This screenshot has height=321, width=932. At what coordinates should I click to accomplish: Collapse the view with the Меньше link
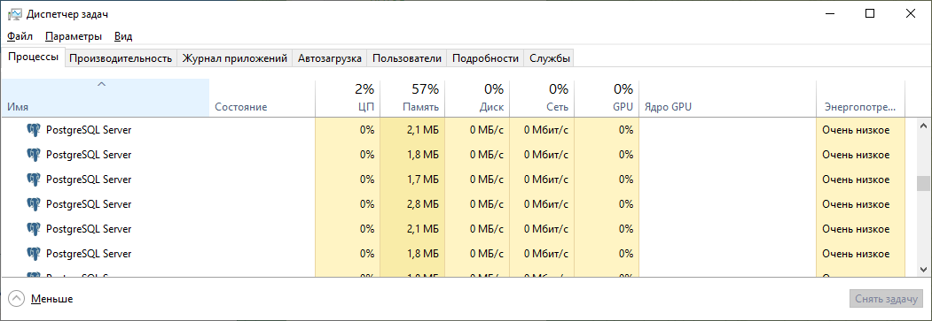(52, 299)
